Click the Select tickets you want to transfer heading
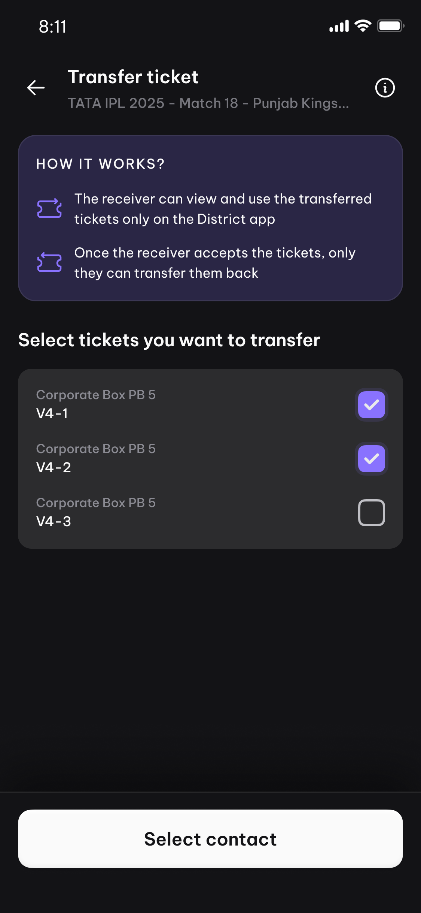 pos(169,340)
